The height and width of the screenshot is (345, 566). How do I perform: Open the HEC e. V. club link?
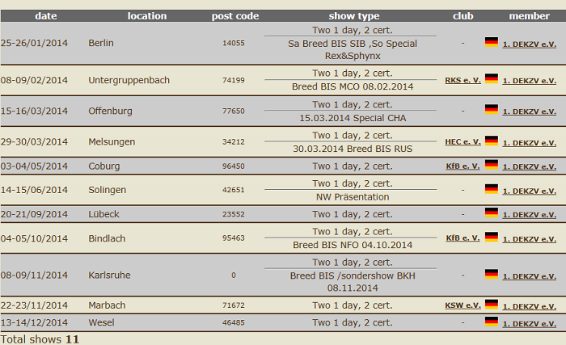[x=463, y=142]
